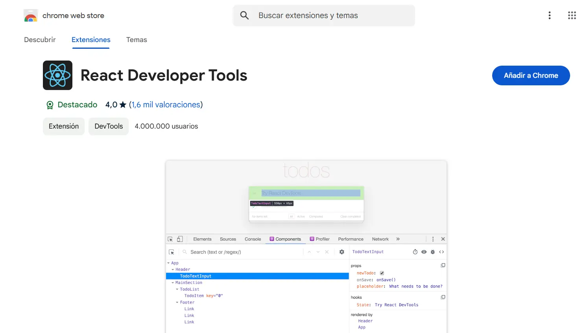This screenshot has width=587, height=333.
Task: Open the Temas section
Action: (136, 40)
